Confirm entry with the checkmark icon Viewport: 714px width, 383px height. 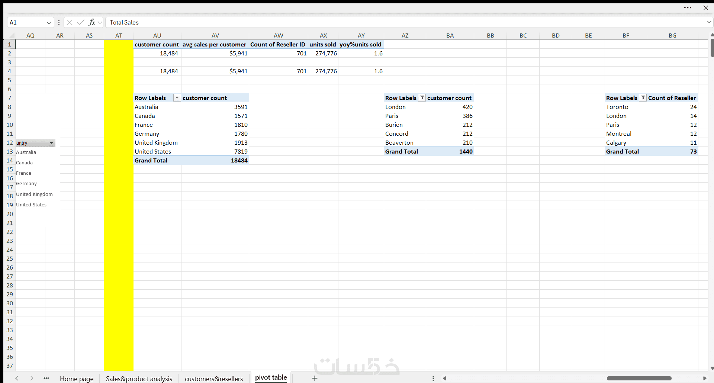tap(80, 22)
